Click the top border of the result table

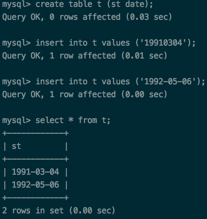(x=35, y=133)
